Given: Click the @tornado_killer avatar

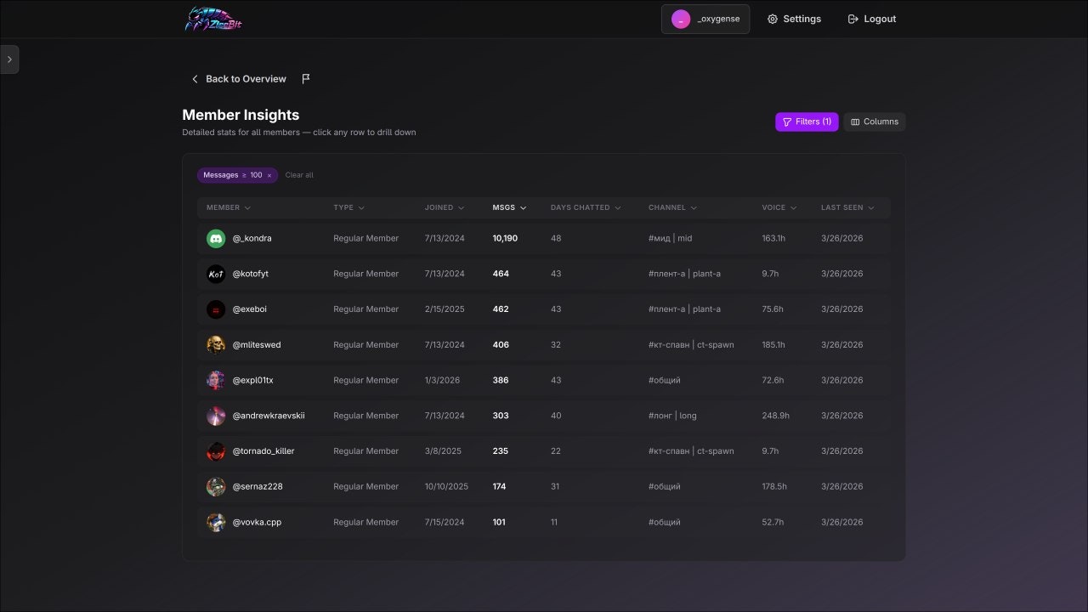Looking at the screenshot, I should click(216, 451).
